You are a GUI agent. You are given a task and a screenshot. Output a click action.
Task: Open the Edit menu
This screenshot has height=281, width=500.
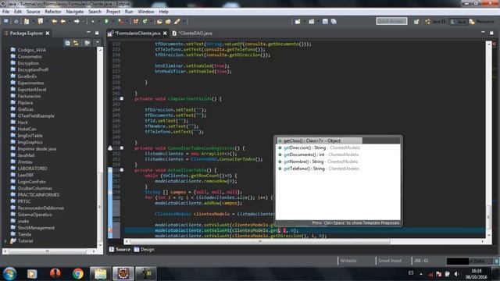point(18,12)
